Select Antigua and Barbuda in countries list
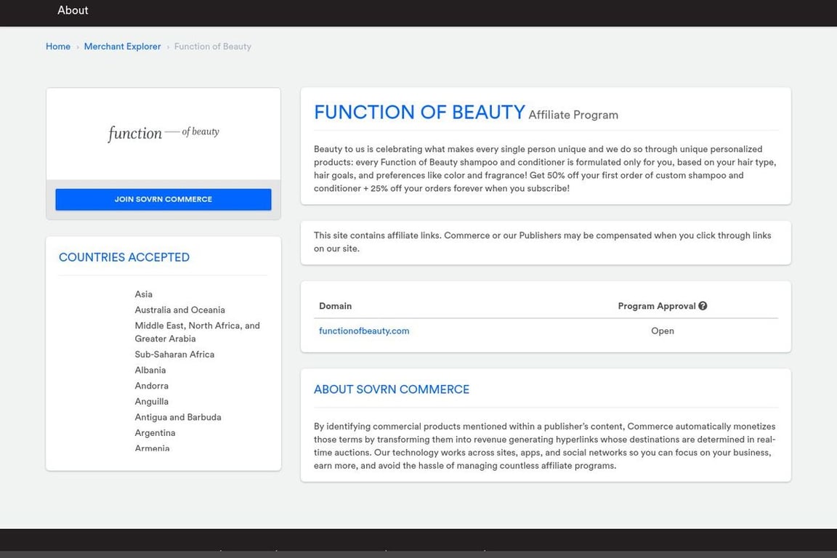 tap(178, 417)
